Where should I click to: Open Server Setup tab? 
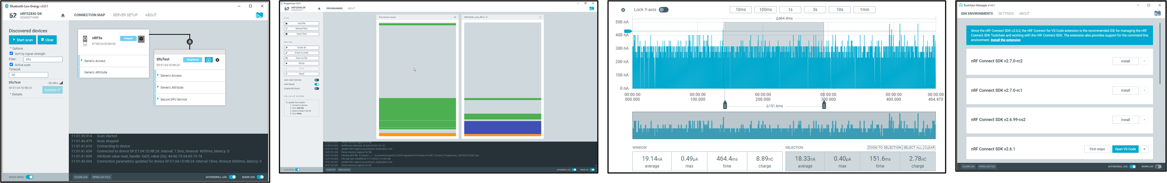point(125,15)
